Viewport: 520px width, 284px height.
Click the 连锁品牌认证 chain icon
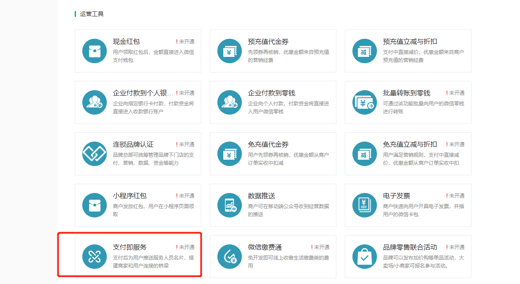click(95, 154)
